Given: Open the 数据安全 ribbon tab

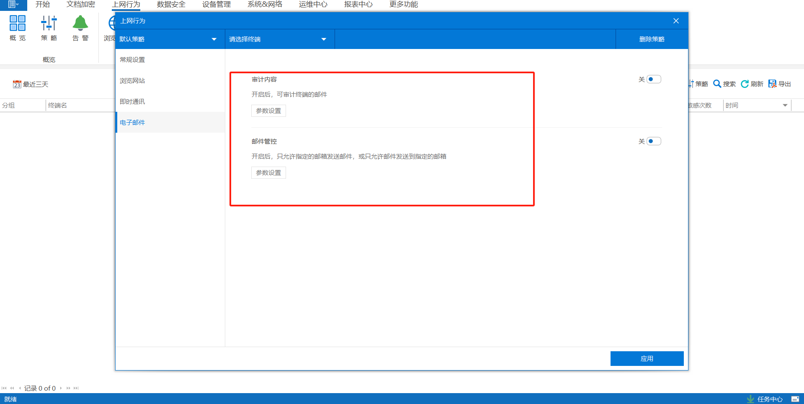Looking at the screenshot, I should tap(171, 5).
